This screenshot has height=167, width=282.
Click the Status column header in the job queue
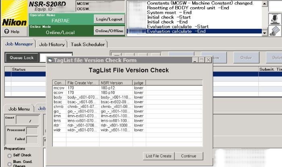pyautogui.click(x=29, y=69)
